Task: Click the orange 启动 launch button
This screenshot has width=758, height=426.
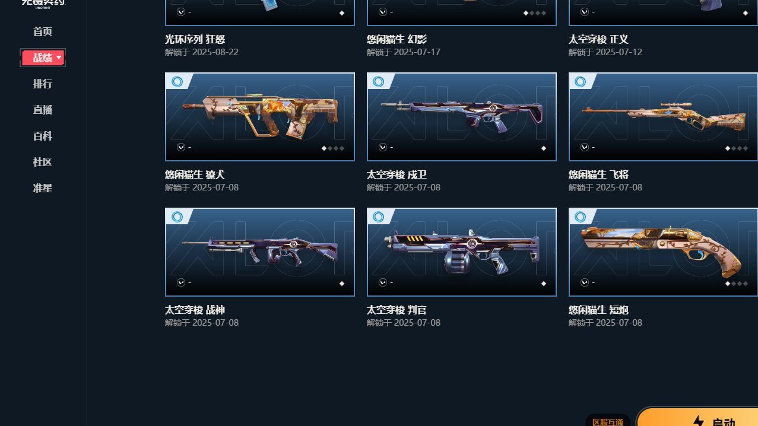Action: pyautogui.click(x=697, y=417)
